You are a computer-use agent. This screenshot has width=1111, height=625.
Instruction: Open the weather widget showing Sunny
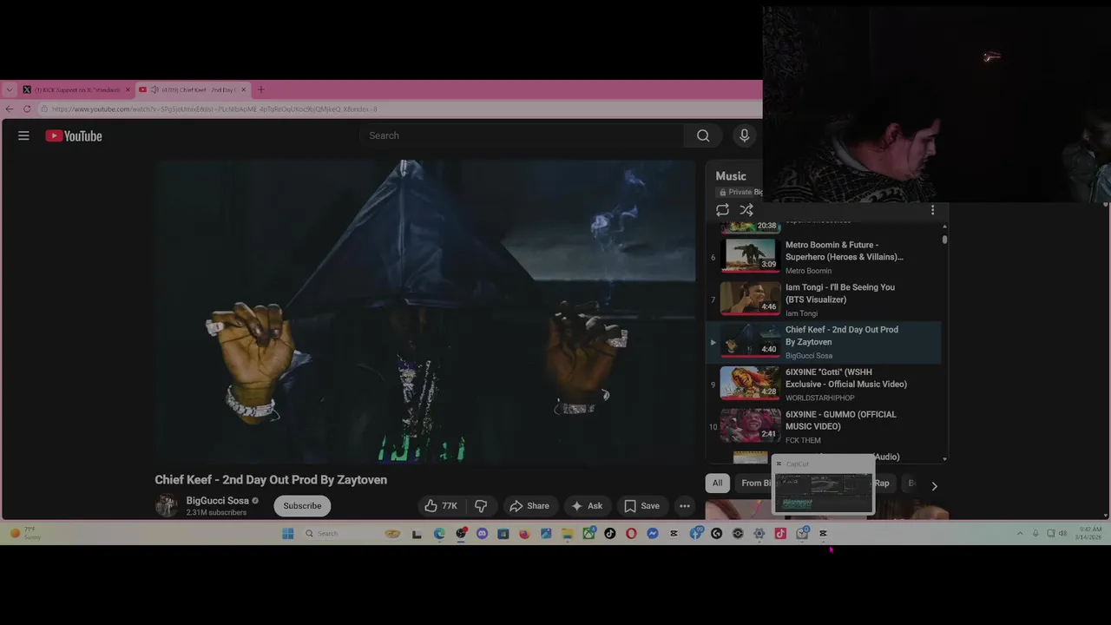tap(24, 533)
